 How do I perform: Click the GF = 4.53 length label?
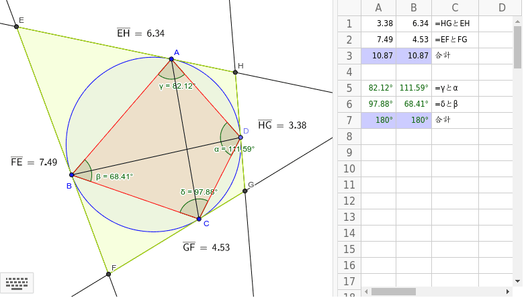(206, 247)
